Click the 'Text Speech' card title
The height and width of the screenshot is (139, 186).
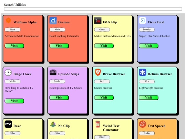pyautogui.click(x=156, y=126)
